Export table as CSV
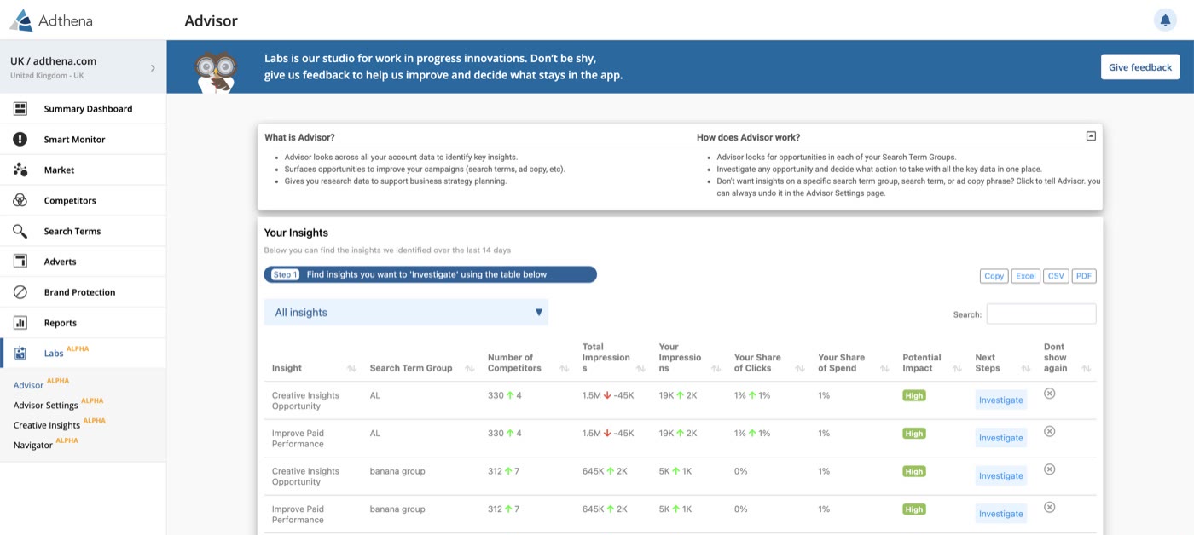The height and width of the screenshot is (535, 1194). coord(1056,276)
